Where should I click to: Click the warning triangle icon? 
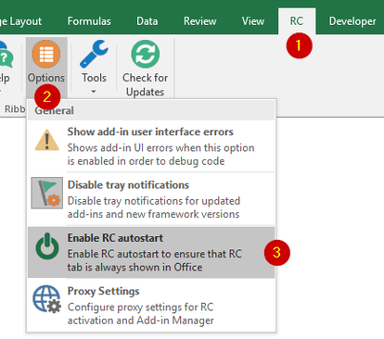(x=47, y=140)
